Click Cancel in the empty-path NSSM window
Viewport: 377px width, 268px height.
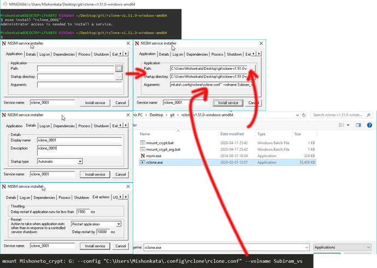pyautogui.click(x=120, y=103)
